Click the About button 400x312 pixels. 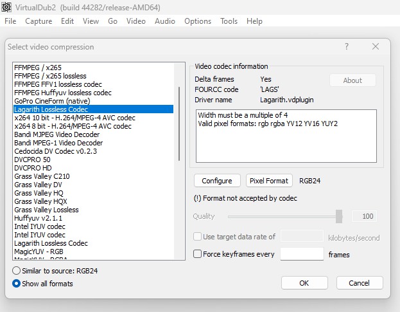click(x=352, y=80)
